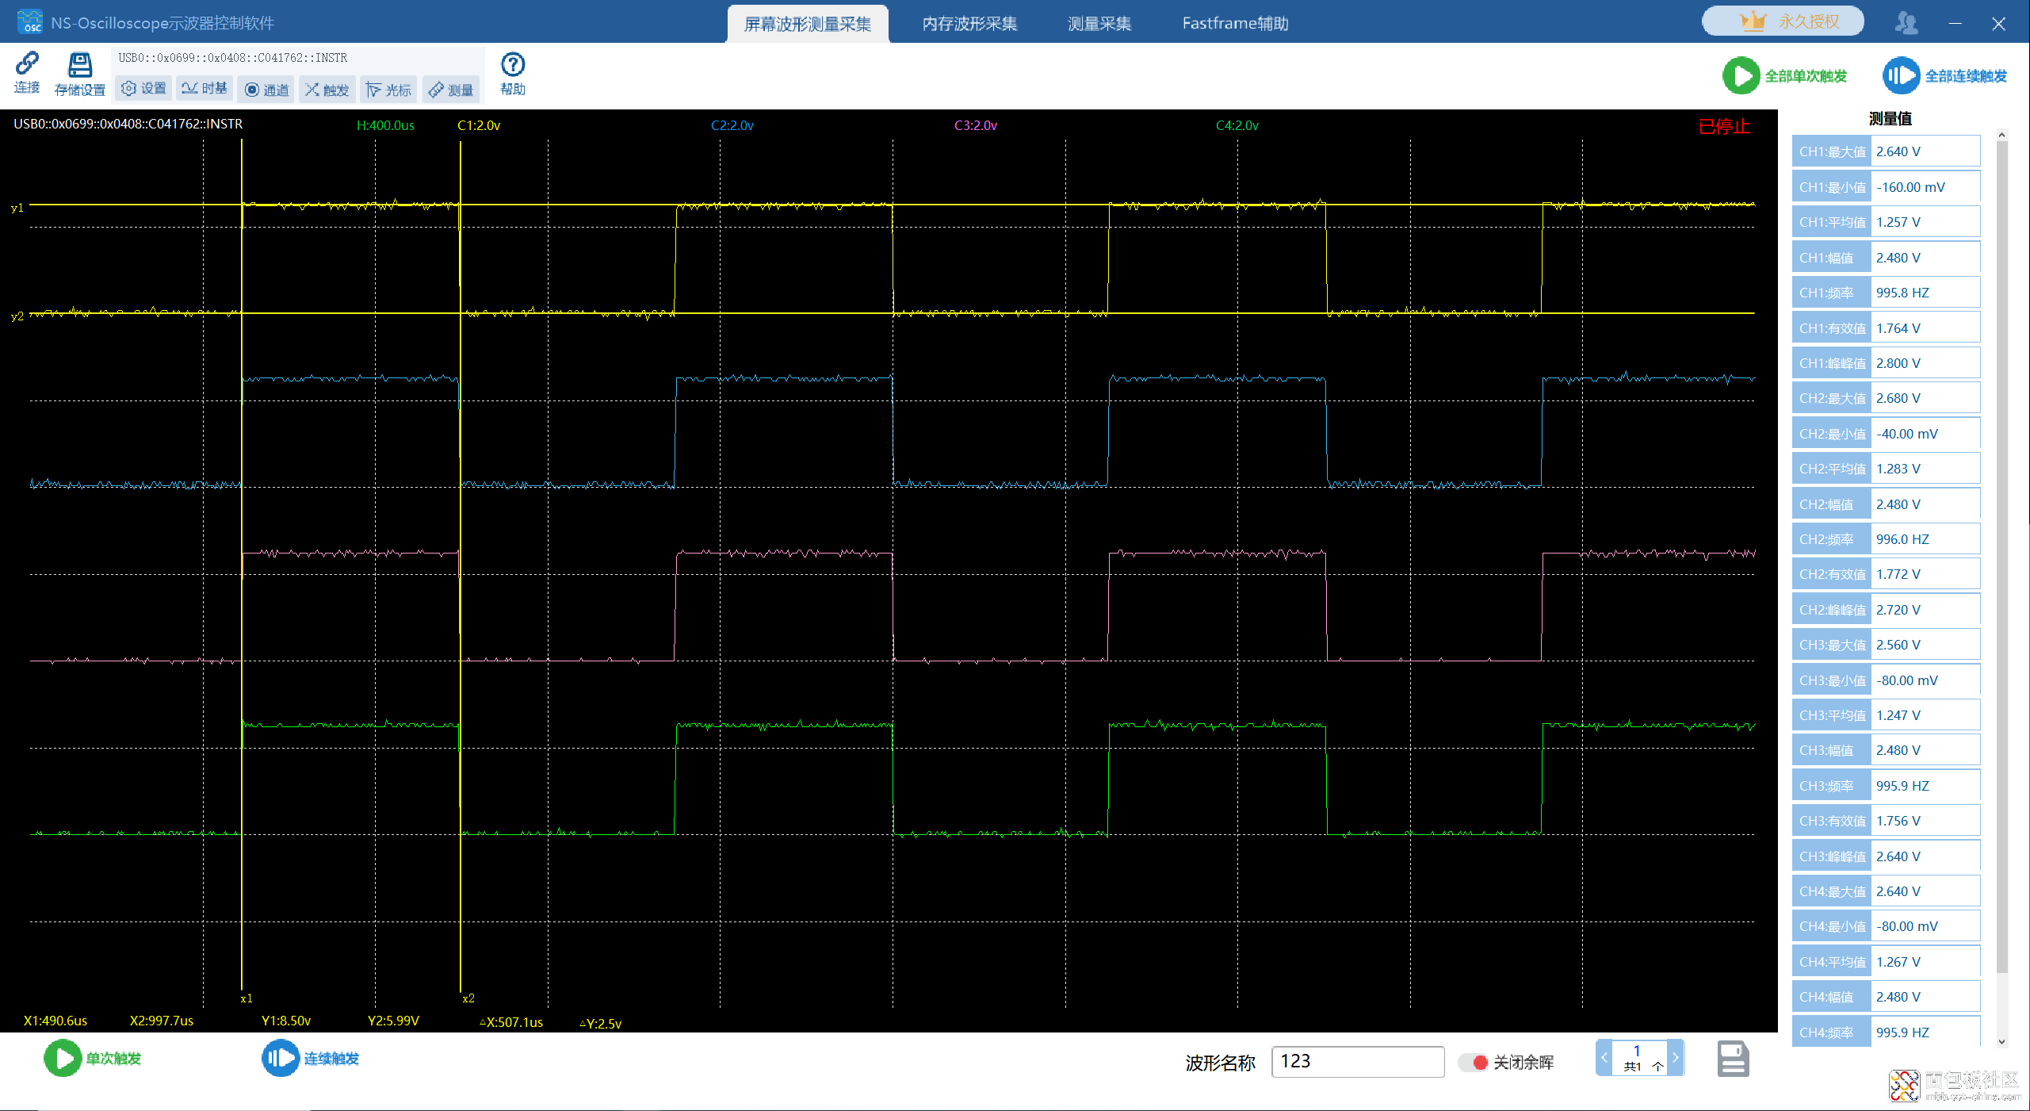
Task: Click the C3:2.0v channel scale label
Action: click(976, 125)
